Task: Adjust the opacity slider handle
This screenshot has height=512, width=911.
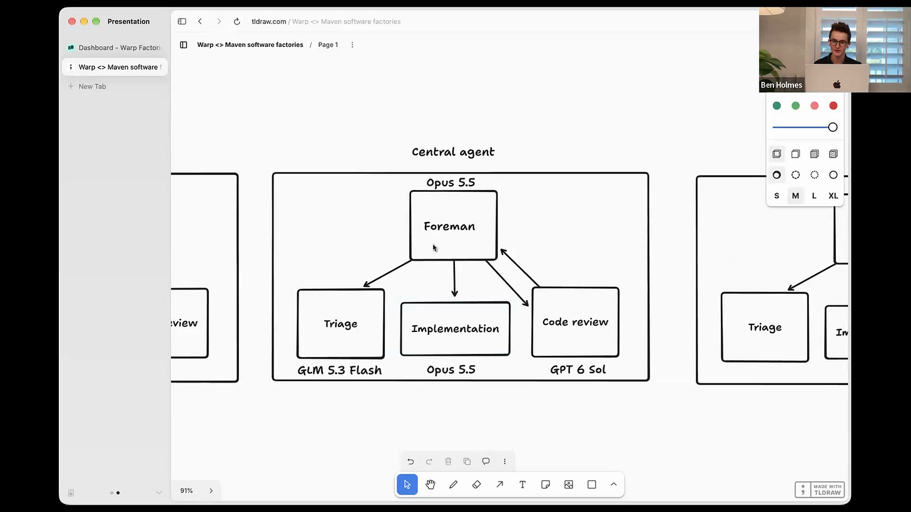Action: tap(833, 128)
